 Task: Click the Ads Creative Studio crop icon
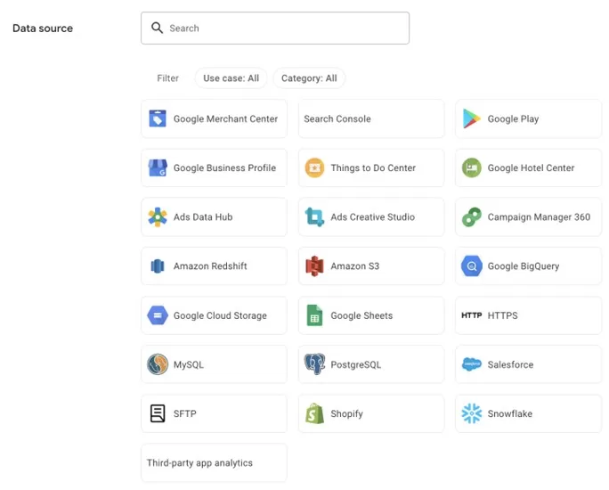[x=314, y=216]
